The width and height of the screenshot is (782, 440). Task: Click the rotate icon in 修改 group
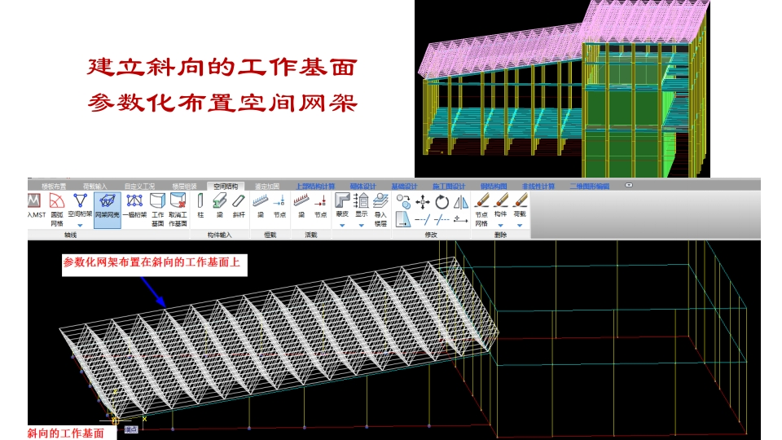tap(442, 202)
